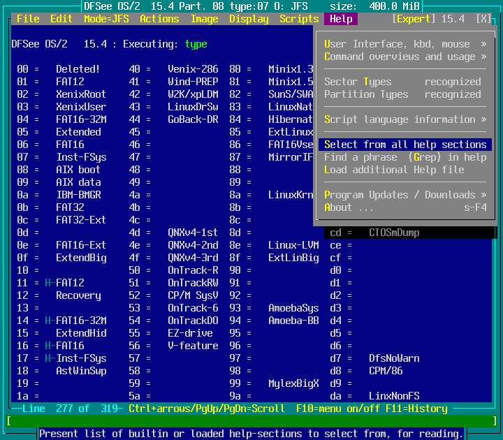Click the green 'type' command text
The height and width of the screenshot is (440, 503).
click(x=196, y=44)
